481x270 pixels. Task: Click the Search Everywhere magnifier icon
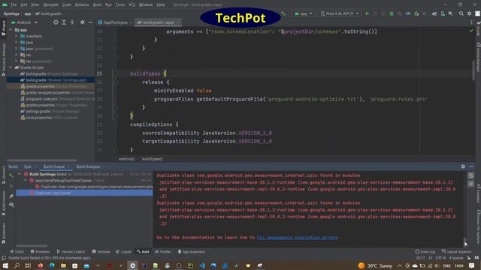461,13
